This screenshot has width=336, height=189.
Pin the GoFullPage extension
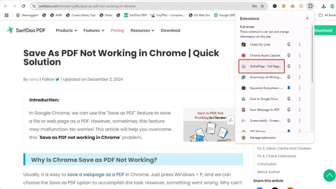pos(289,66)
